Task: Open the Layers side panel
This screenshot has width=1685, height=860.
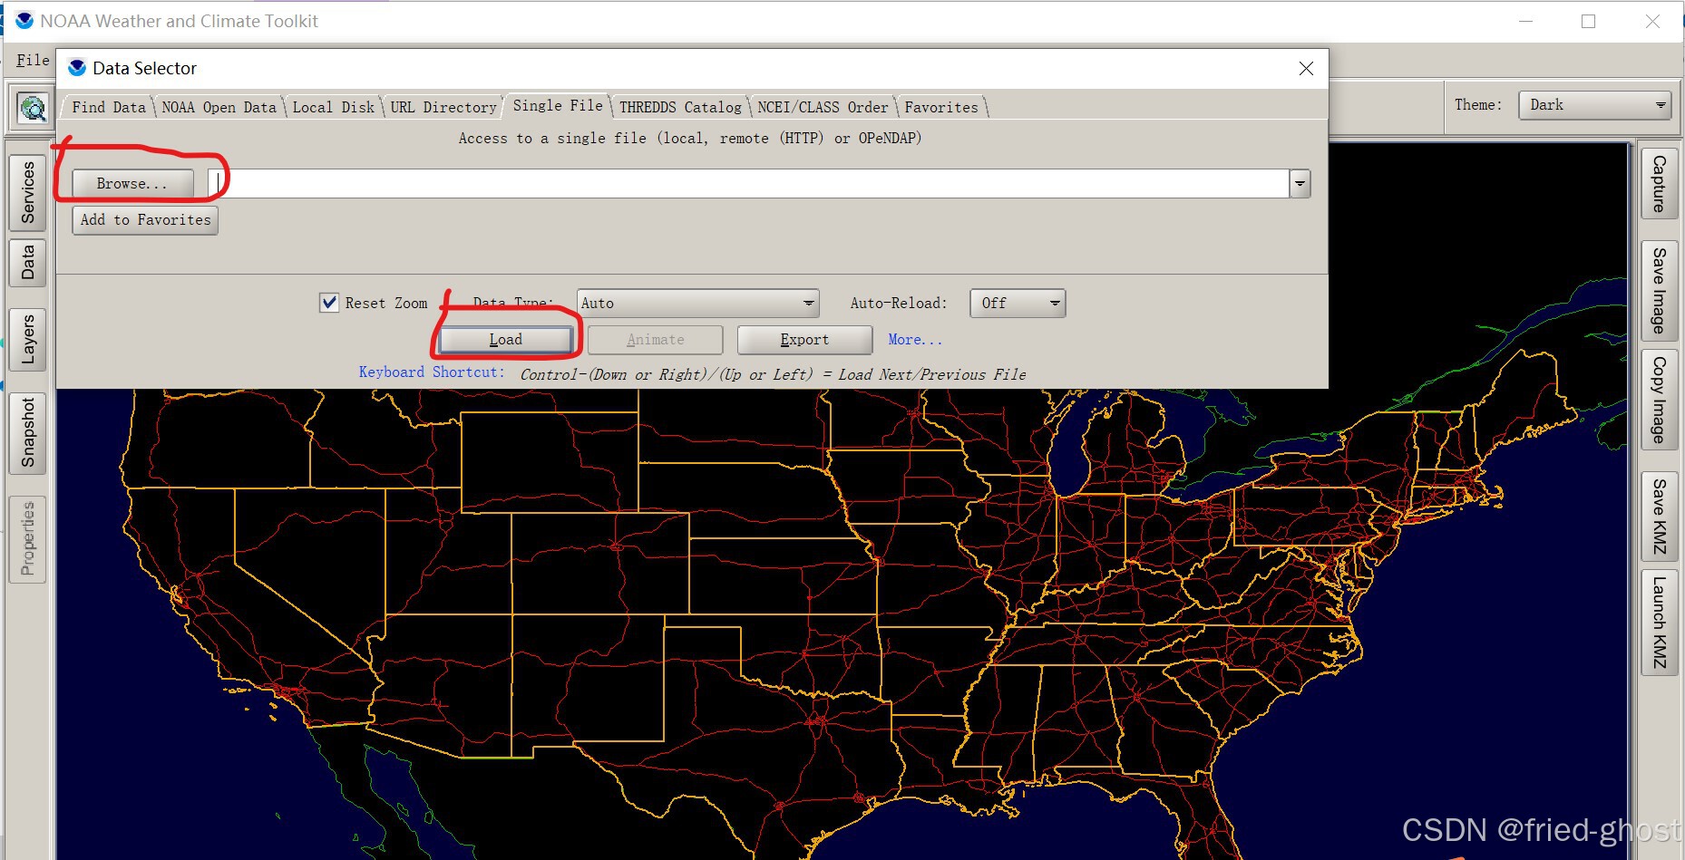Action: click(28, 339)
